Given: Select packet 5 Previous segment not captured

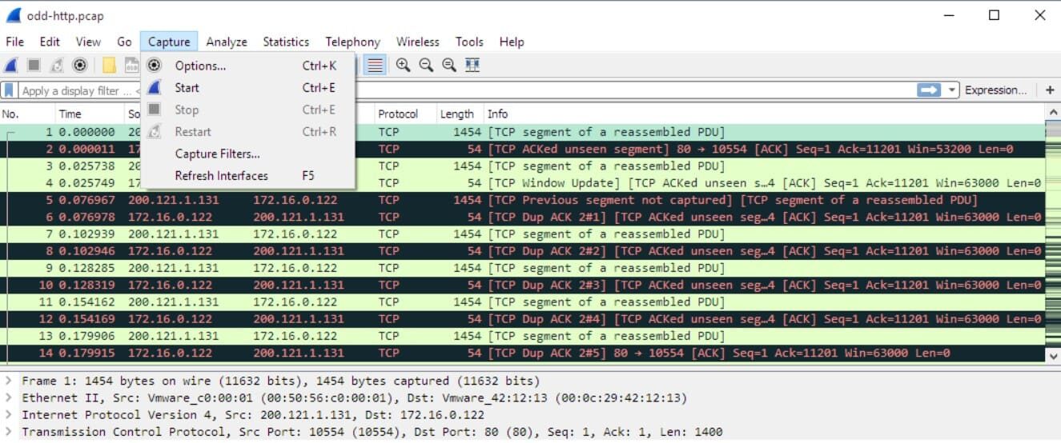Looking at the screenshot, I should [x=523, y=200].
